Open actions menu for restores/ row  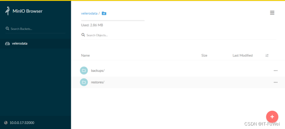click(276, 82)
